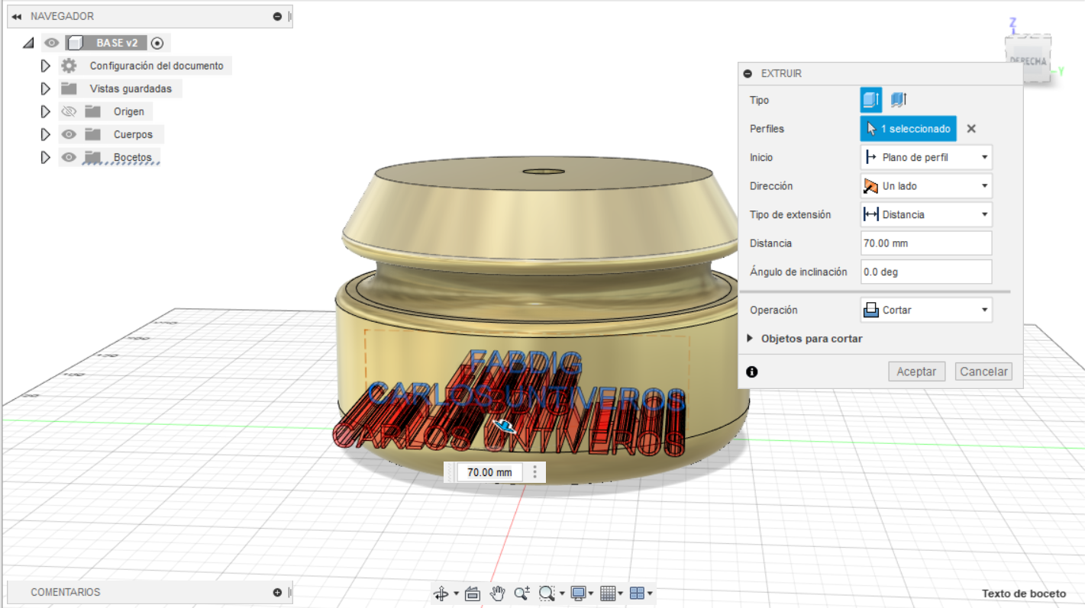1085x608 pixels.
Task: Collapse Navegador panel with double arrows
Action: point(17,16)
